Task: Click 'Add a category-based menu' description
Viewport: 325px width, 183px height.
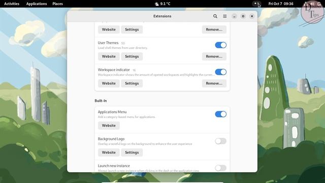Action: tap(126, 117)
